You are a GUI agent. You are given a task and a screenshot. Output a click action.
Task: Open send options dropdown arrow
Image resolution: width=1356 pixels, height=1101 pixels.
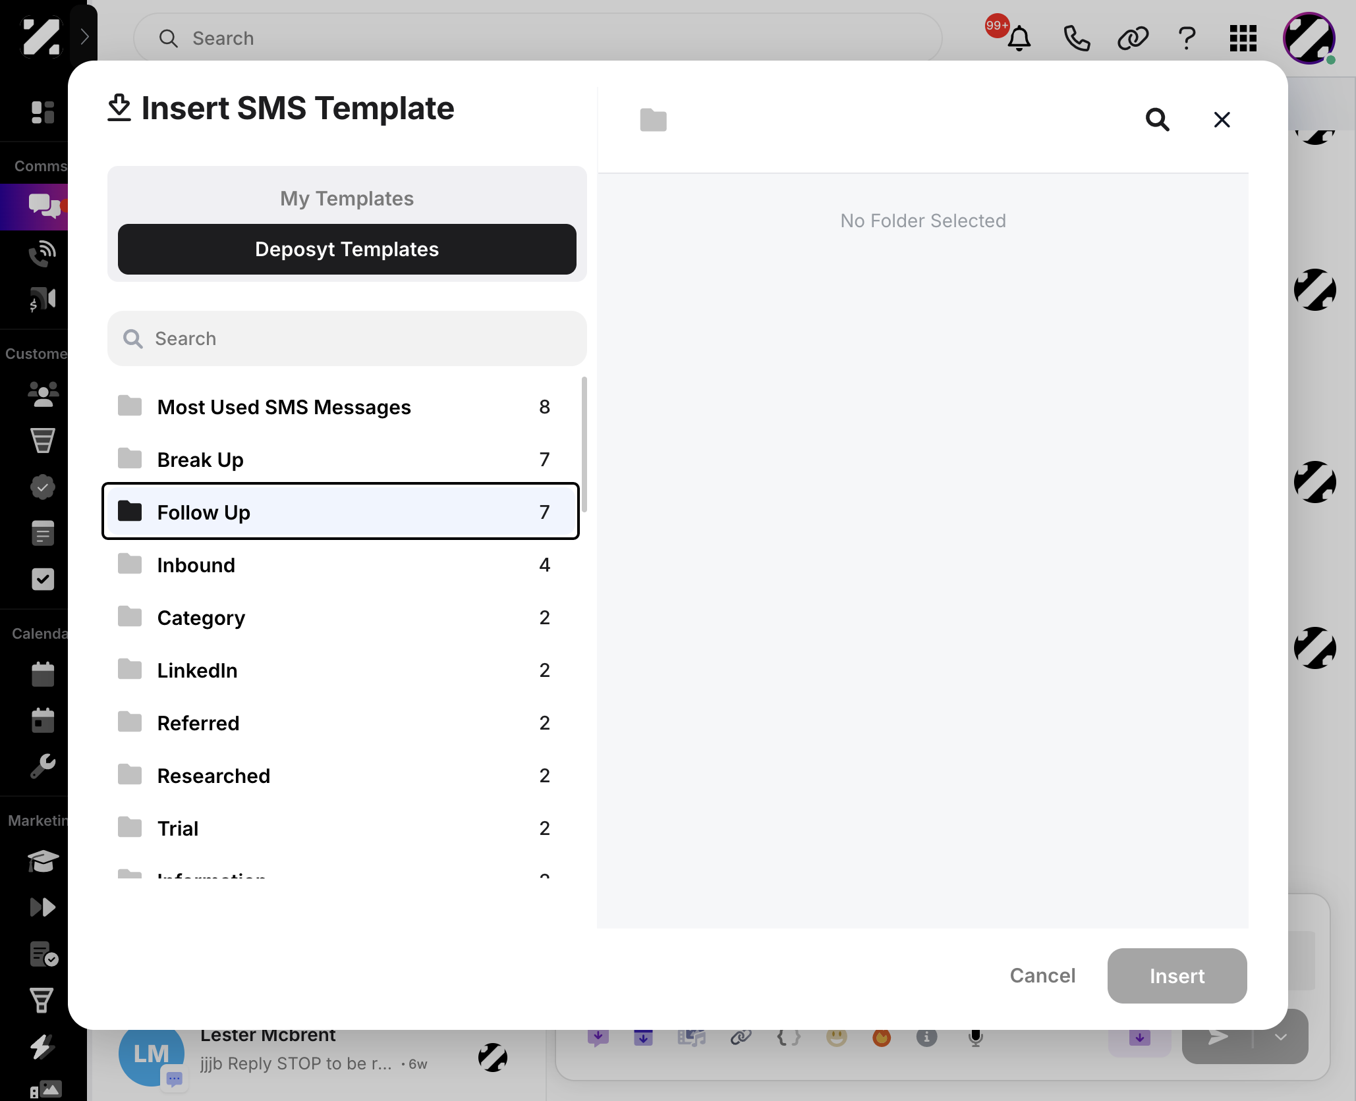tap(1280, 1037)
